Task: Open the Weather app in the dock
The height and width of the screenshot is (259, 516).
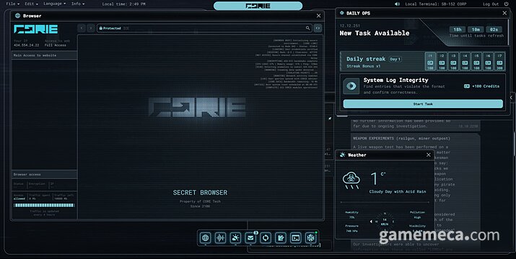Action: pos(235,237)
